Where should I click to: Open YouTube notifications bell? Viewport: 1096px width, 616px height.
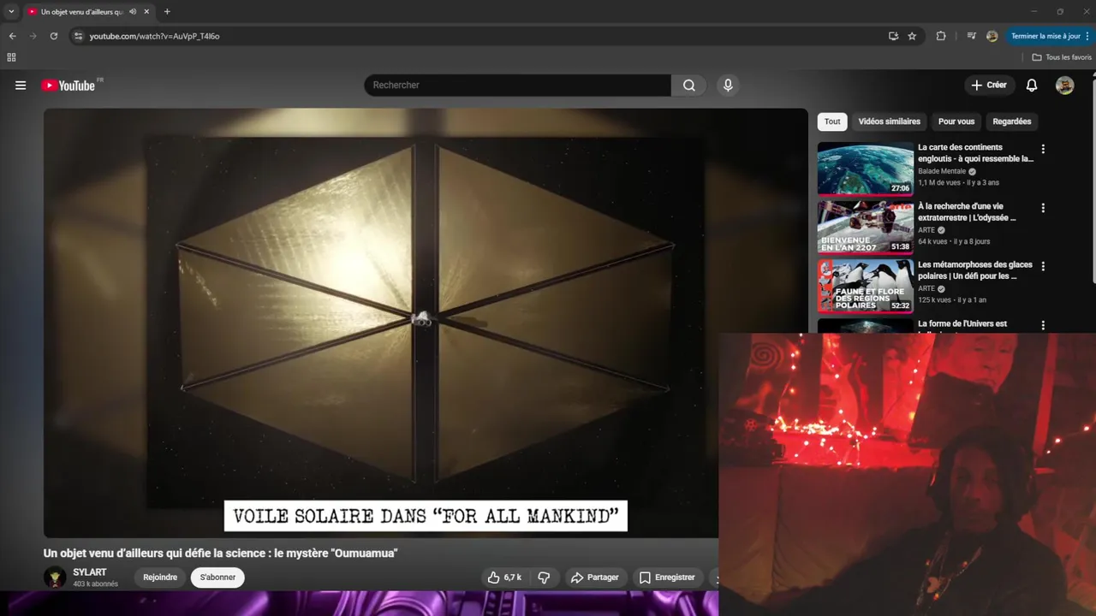[x=1032, y=86]
